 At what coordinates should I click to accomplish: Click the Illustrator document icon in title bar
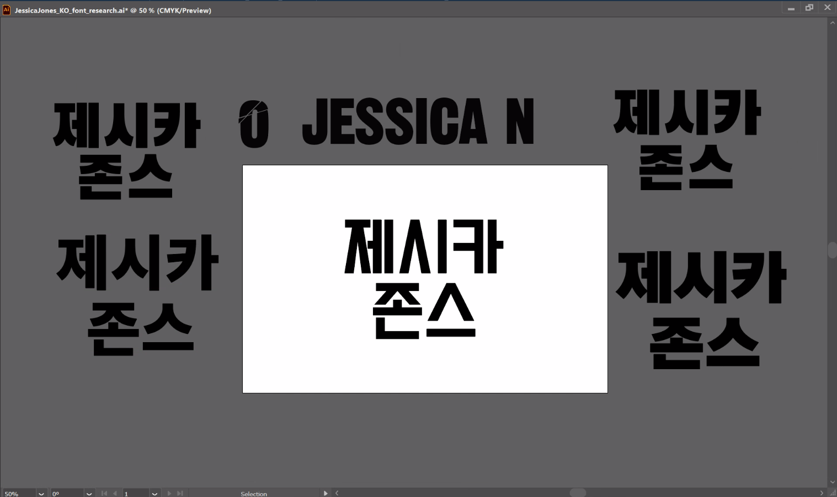7,10
